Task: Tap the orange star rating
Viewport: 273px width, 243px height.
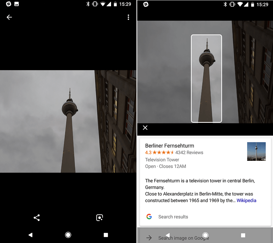Action: [163, 152]
